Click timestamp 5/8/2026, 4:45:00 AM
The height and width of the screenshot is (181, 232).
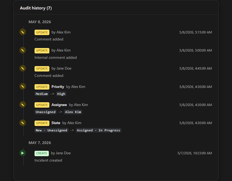coord(196,68)
